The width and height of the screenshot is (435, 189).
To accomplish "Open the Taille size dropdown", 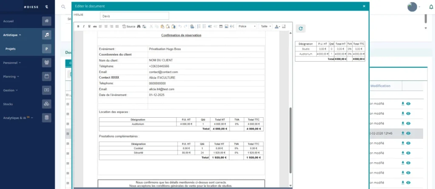I will [x=266, y=26].
